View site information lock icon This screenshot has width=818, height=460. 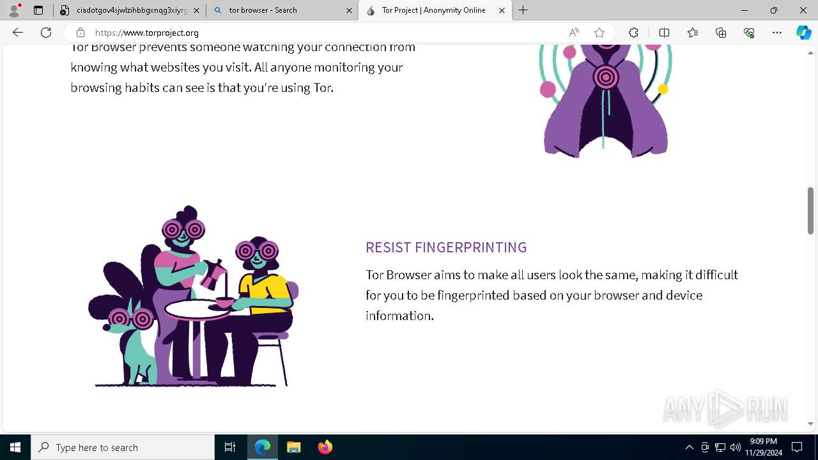click(x=80, y=33)
